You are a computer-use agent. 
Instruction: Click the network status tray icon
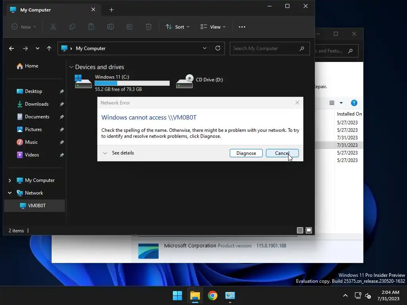coord(358,295)
